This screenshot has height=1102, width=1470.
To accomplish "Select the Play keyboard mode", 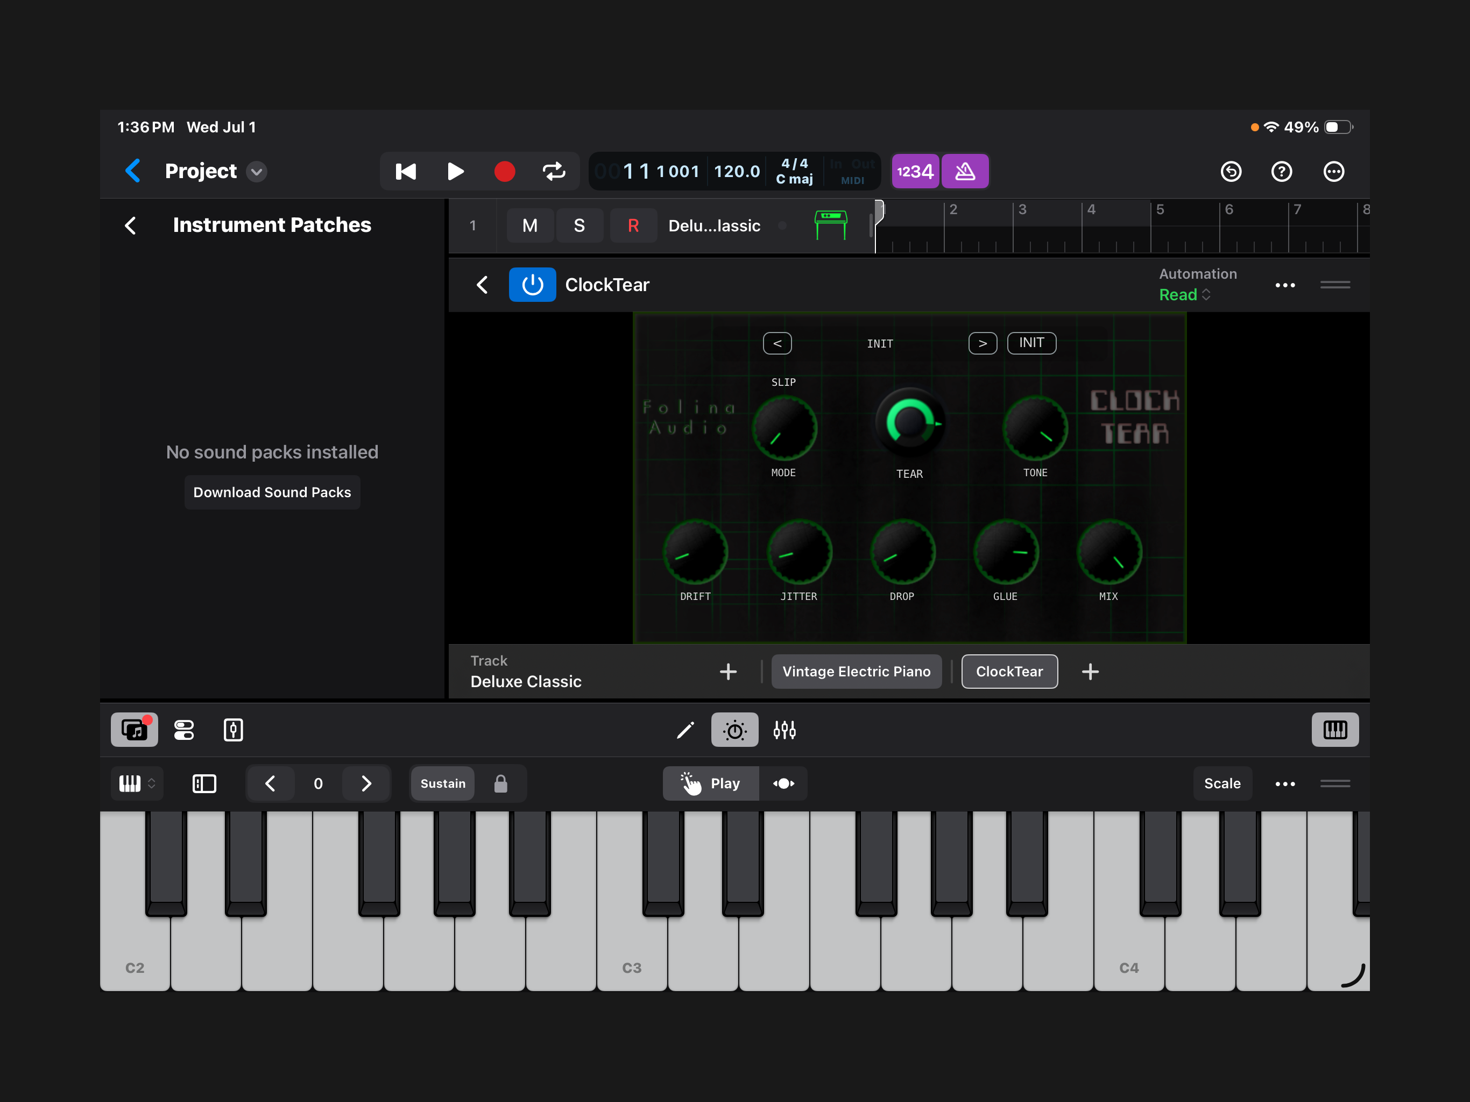I will [710, 783].
